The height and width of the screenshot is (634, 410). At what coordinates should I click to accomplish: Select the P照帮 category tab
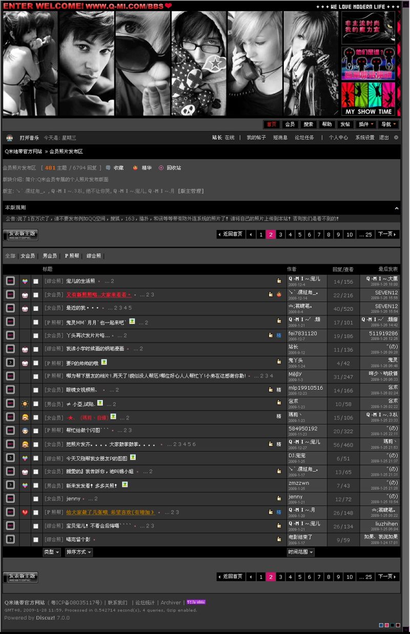click(72, 256)
